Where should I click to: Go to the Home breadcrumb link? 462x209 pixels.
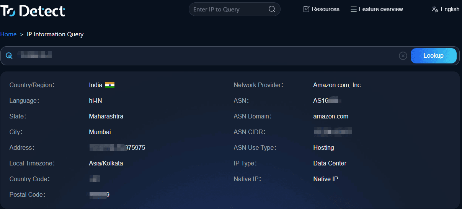8,34
